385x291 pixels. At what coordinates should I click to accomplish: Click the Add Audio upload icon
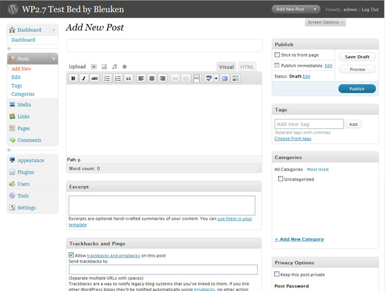coord(115,67)
